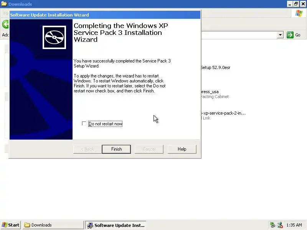Click the green Back arrow in Downloads window
Image resolution: width=307 pixels, height=230 pixels.
5,25
